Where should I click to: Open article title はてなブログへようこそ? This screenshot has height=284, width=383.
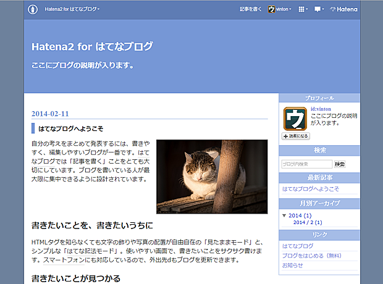click(x=71, y=128)
